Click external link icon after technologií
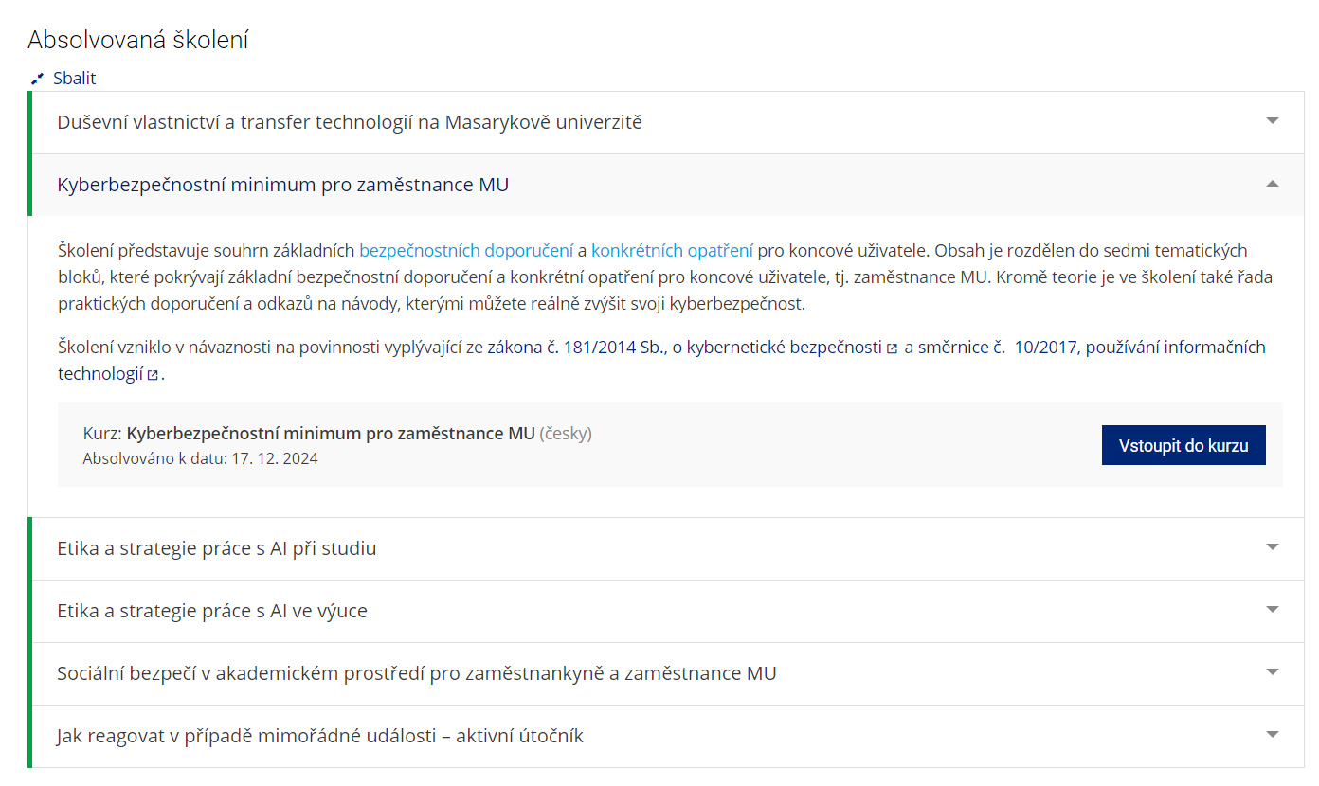This screenshot has height=786, width=1319. click(x=152, y=375)
